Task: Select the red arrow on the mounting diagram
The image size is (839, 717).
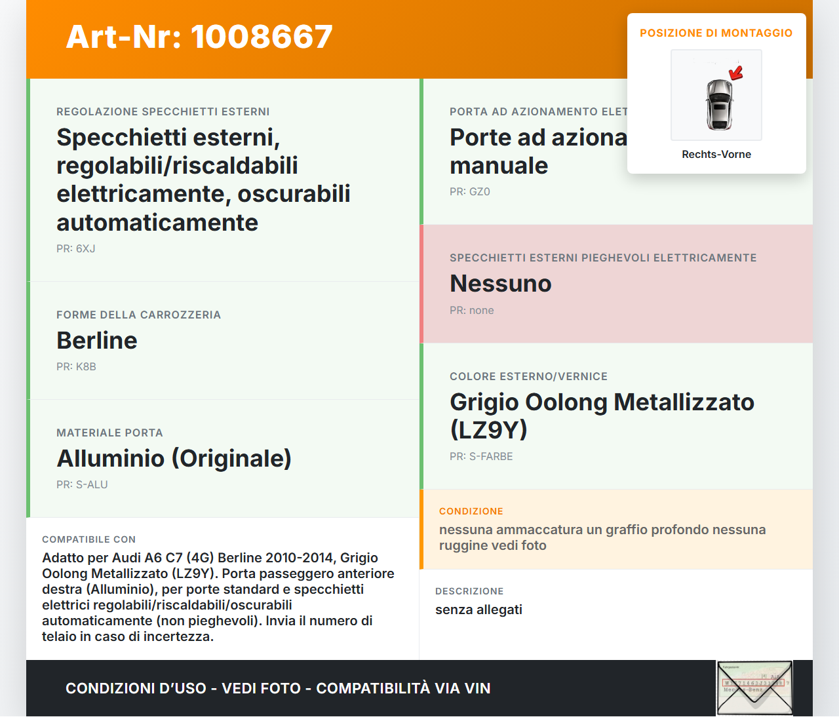Action: click(x=735, y=73)
